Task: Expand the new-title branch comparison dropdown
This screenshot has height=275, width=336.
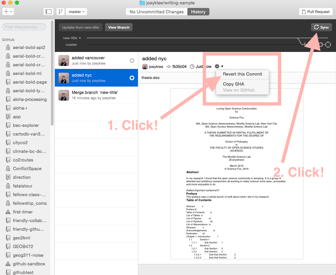Action: [x=72, y=38]
